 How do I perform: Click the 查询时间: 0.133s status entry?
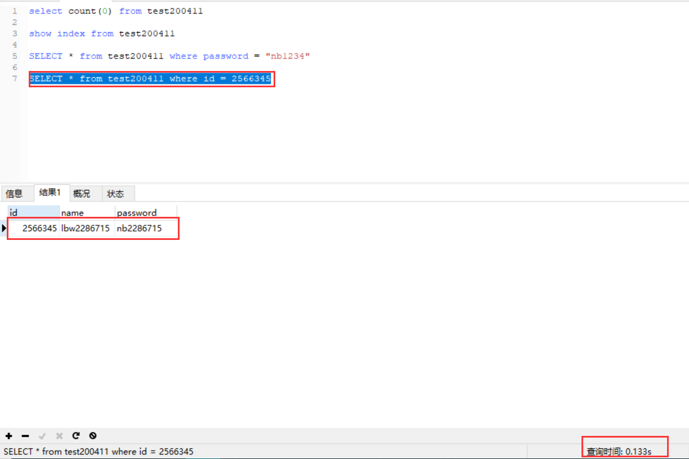click(x=619, y=452)
